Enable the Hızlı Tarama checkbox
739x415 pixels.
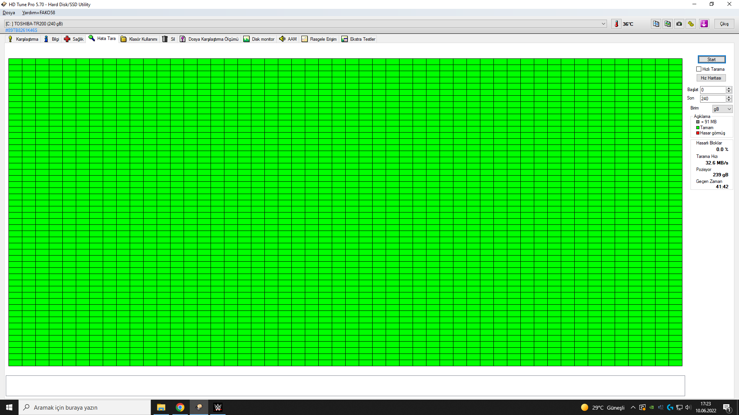click(699, 69)
